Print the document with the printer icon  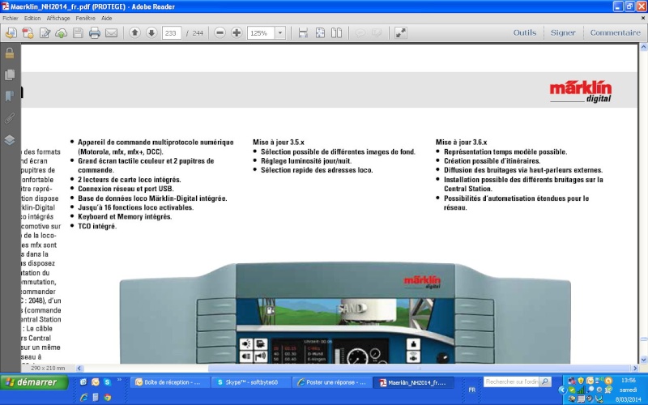coord(94,32)
